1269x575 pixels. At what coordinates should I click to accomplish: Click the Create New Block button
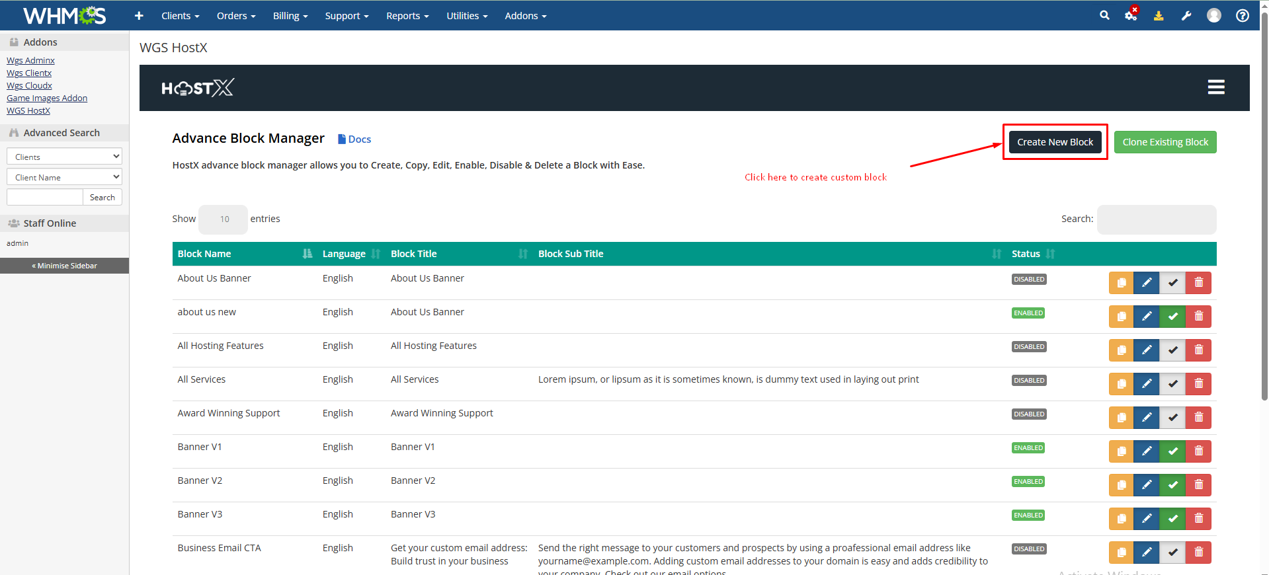click(1055, 142)
